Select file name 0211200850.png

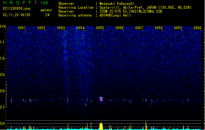tap(17, 9)
